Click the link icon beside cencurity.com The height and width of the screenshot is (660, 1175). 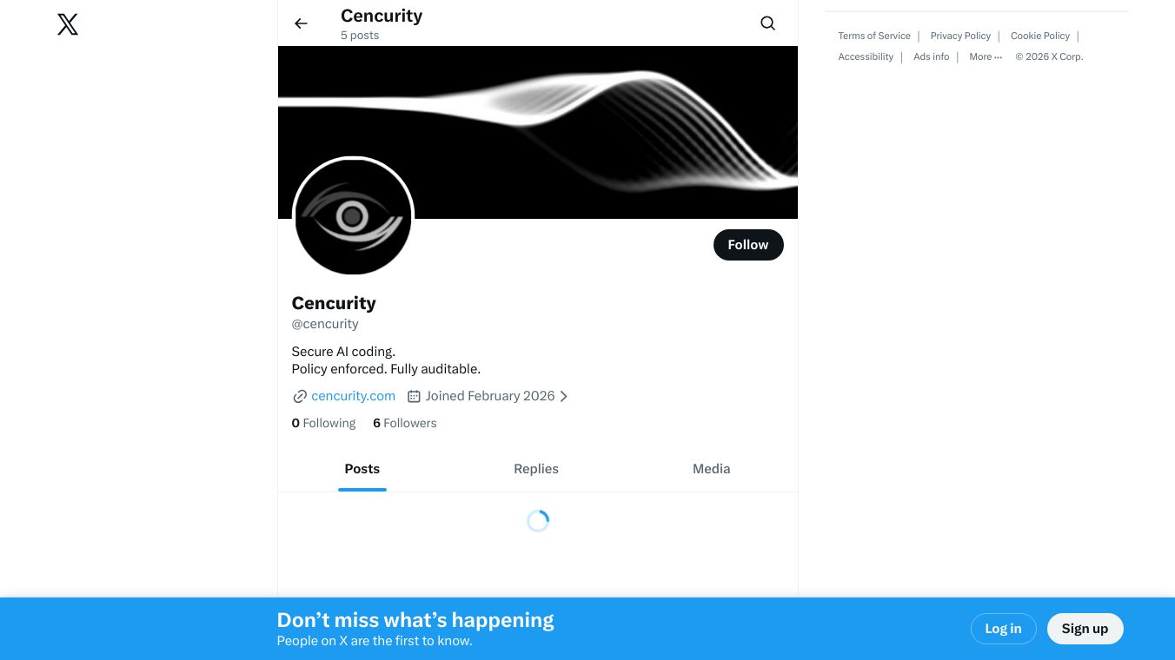(x=299, y=396)
